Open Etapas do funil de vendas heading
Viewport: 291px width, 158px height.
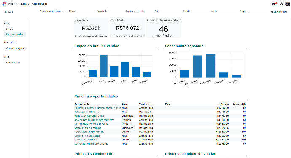pos(97,46)
